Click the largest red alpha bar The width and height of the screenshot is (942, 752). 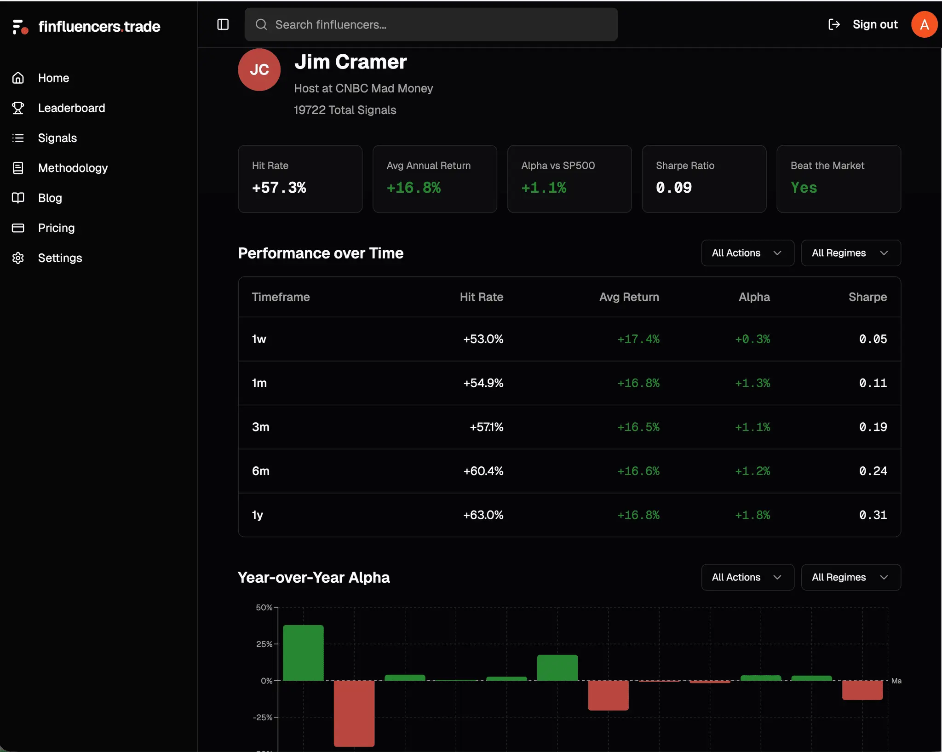tap(354, 713)
